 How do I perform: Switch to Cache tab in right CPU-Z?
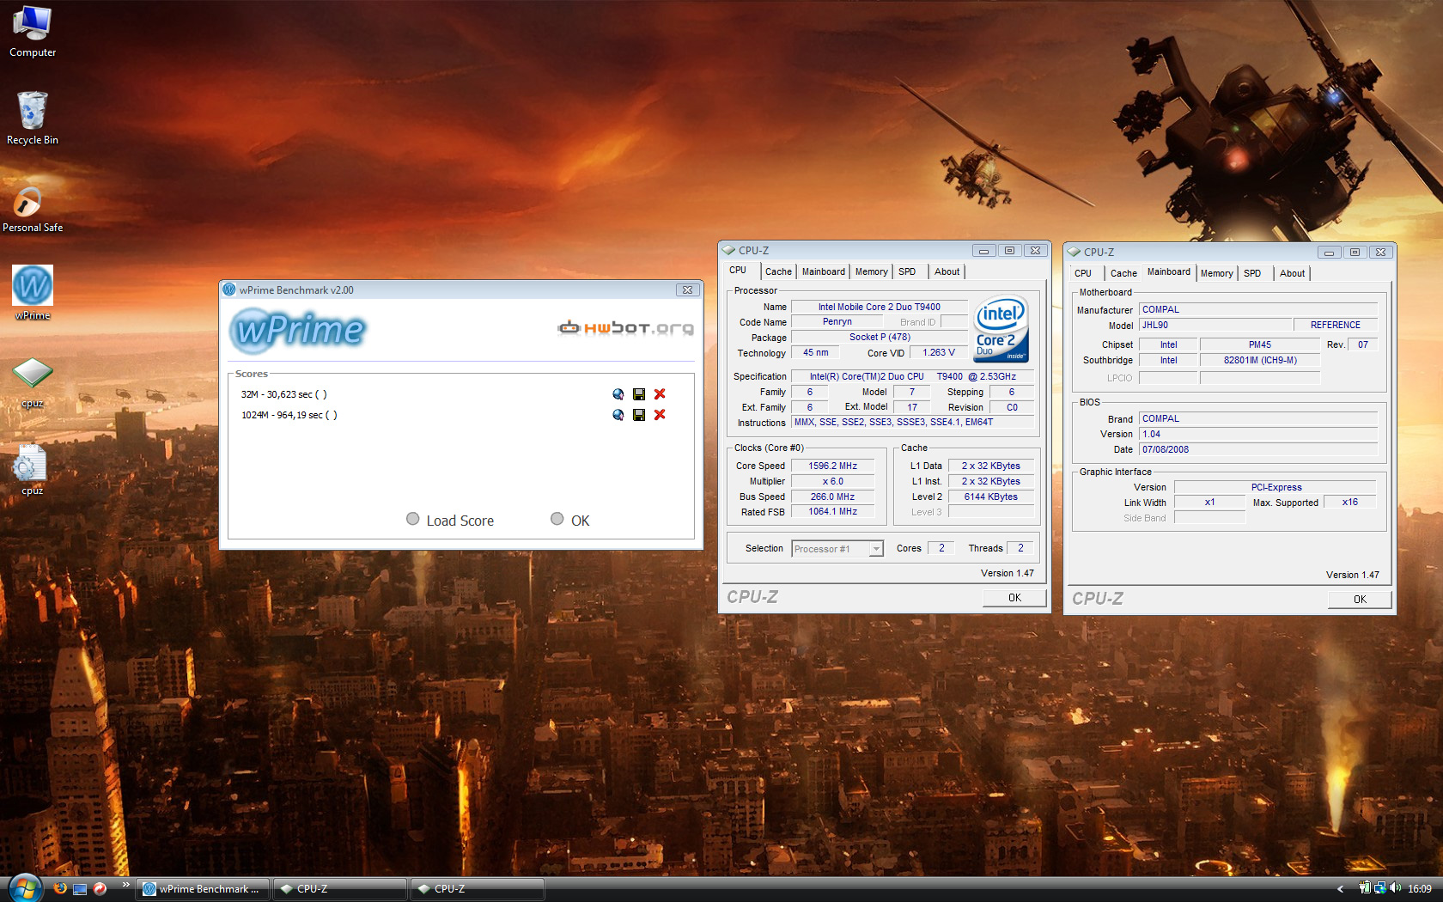click(1123, 273)
